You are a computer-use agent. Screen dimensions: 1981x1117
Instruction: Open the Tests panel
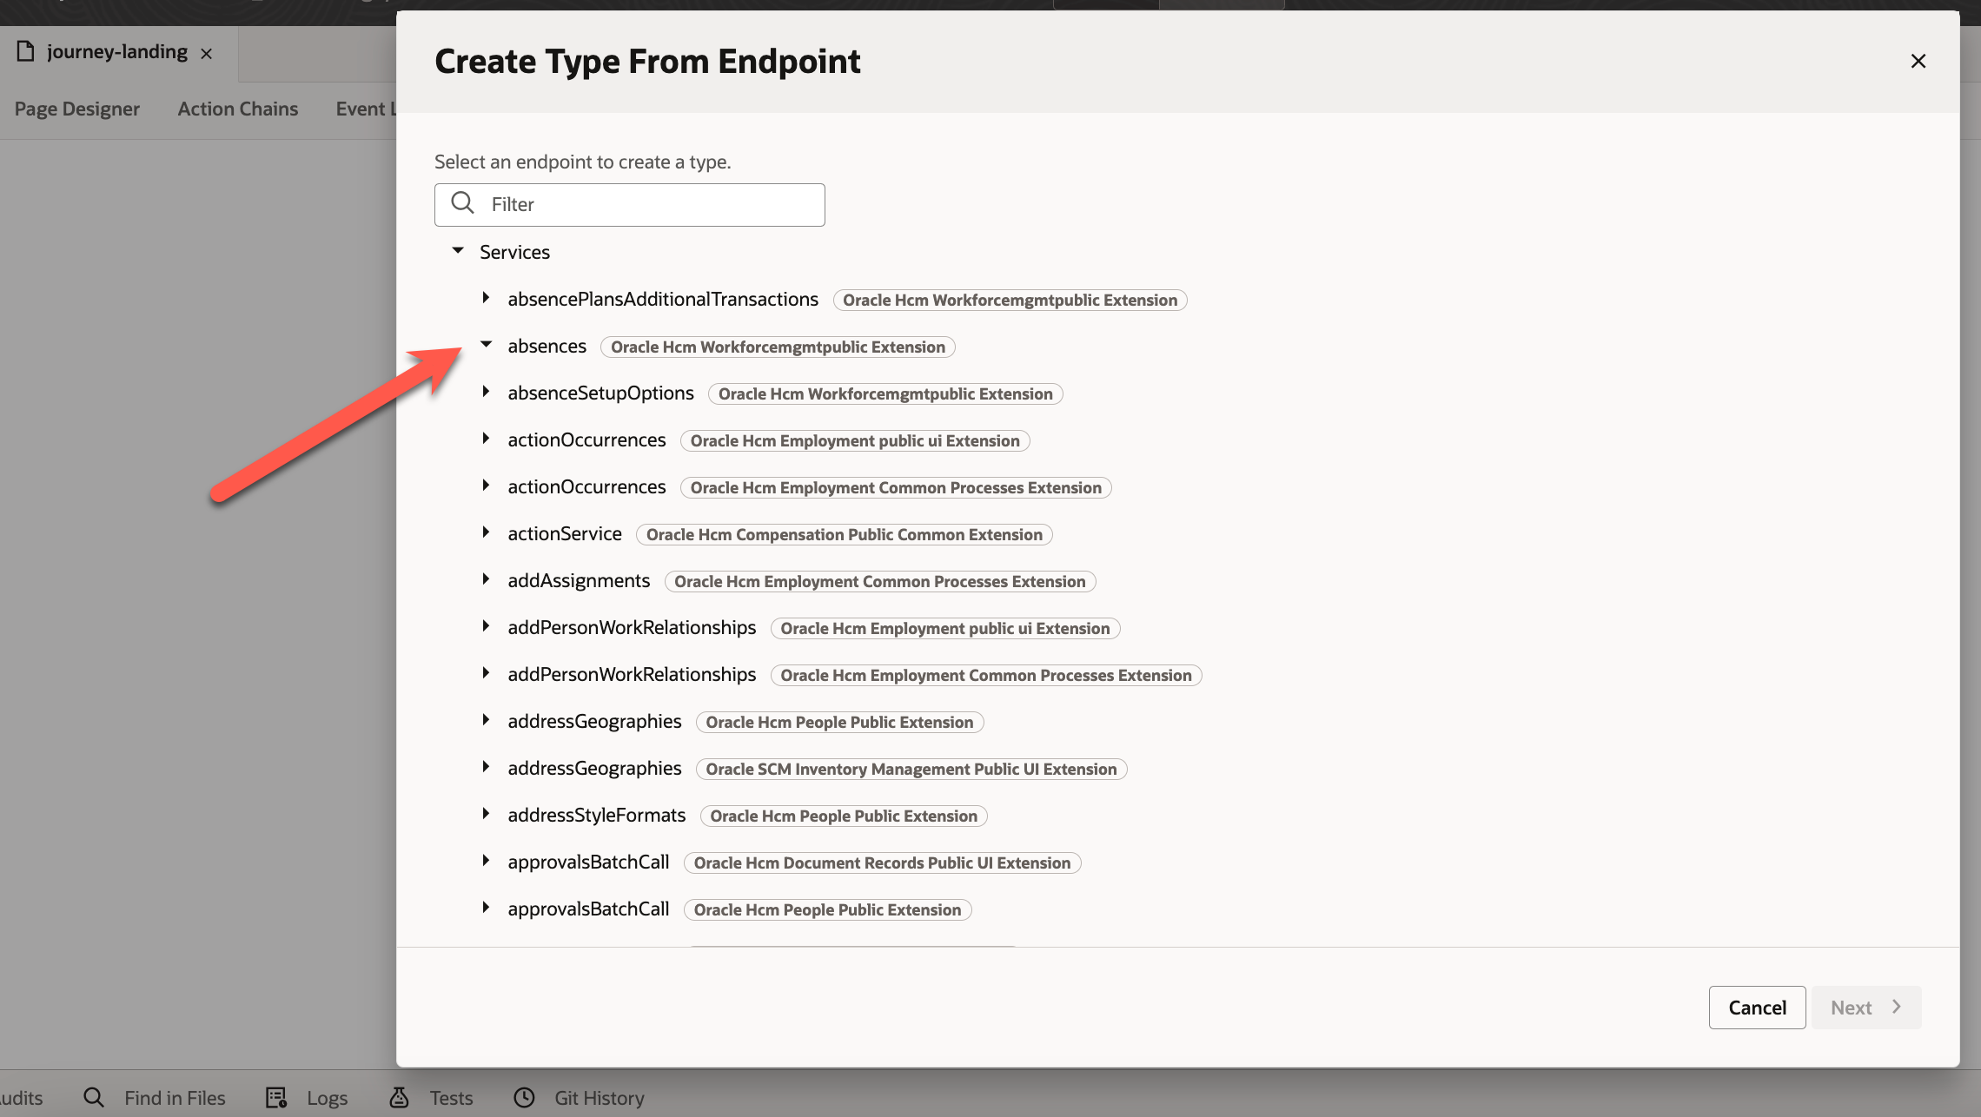point(451,1098)
